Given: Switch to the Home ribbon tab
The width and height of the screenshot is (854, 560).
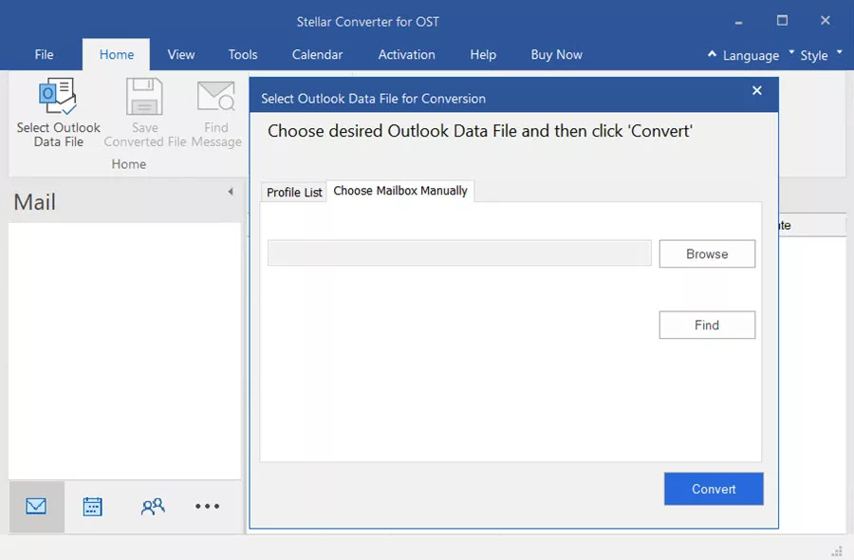Looking at the screenshot, I should coord(116,54).
